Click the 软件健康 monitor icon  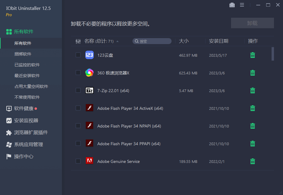tap(9, 109)
